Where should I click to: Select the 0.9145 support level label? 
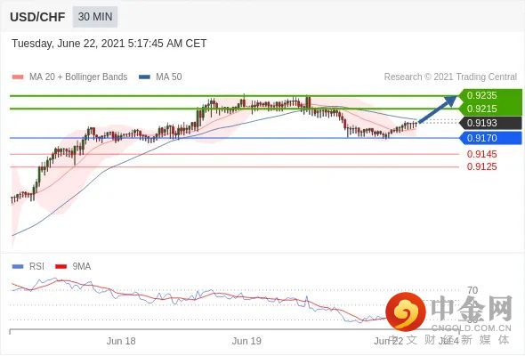481,154
